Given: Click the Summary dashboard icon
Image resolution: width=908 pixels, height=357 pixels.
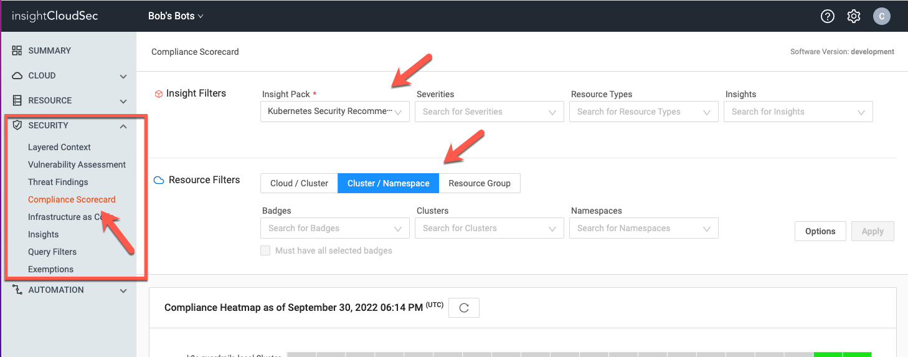Looking at the screenshot, I should 17,50.
